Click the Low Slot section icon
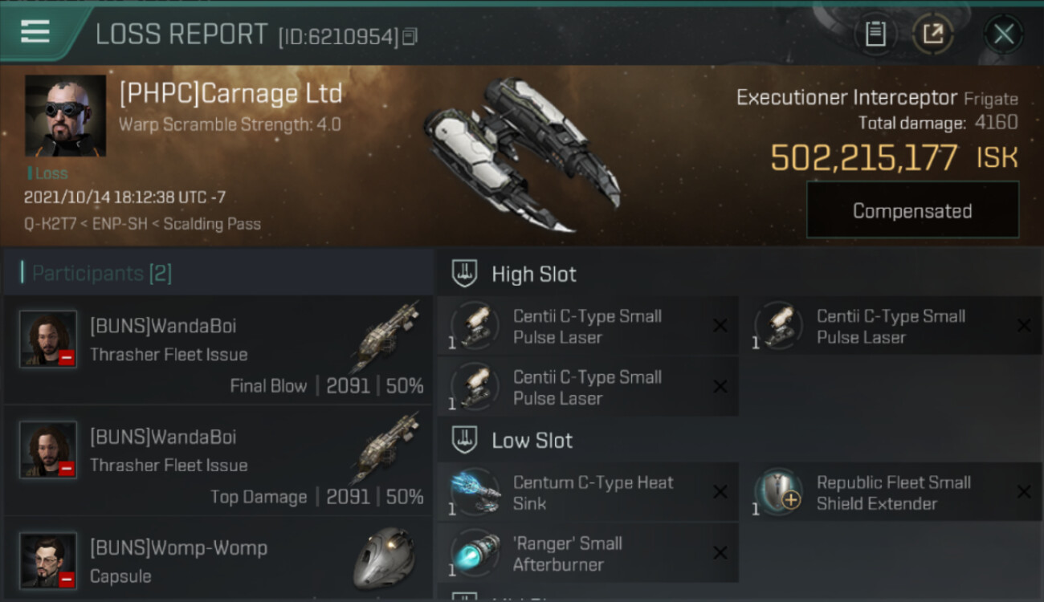This screenshot has height=602, width=1044. (465, 440)
